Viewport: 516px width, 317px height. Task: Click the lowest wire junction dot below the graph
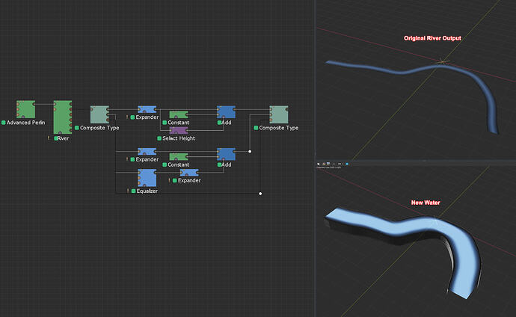click(x=259, y=194)
